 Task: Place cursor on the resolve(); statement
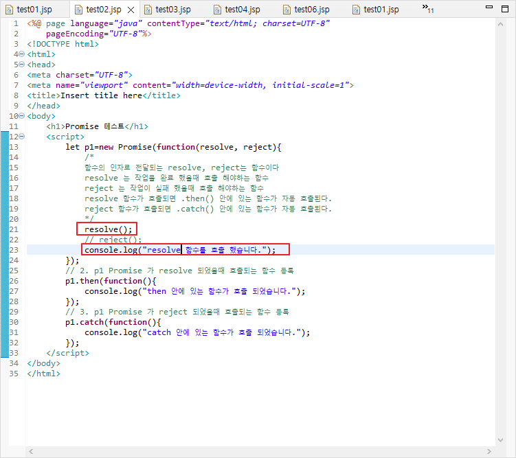click(x=108, y=229)
